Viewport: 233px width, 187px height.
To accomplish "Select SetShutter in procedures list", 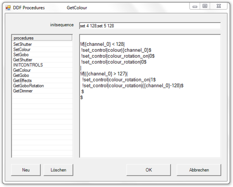I will coord(23,45).
